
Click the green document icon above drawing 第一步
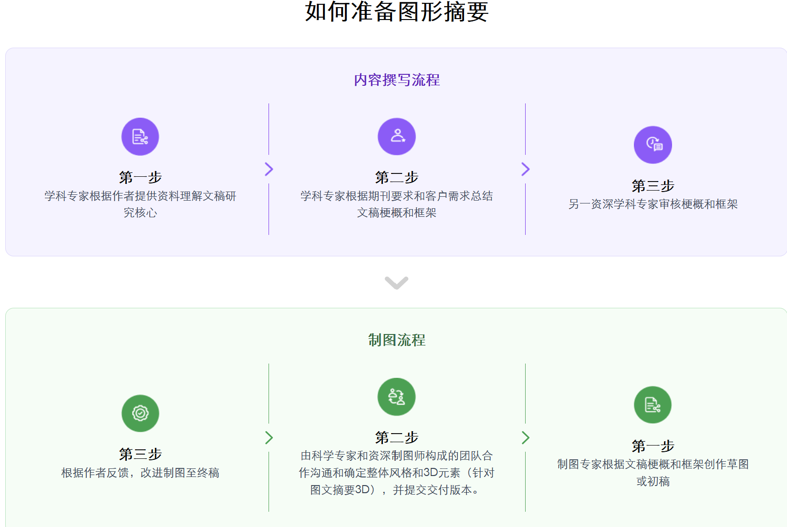(652, 405)
